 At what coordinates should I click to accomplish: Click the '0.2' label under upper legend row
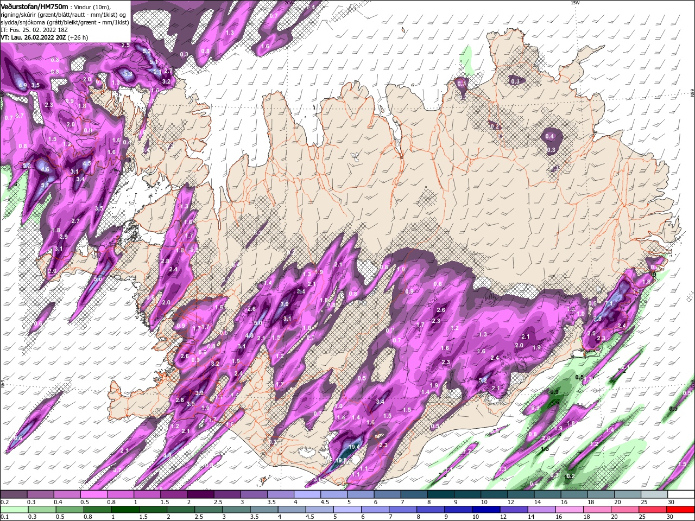click(x=4, y=502)
